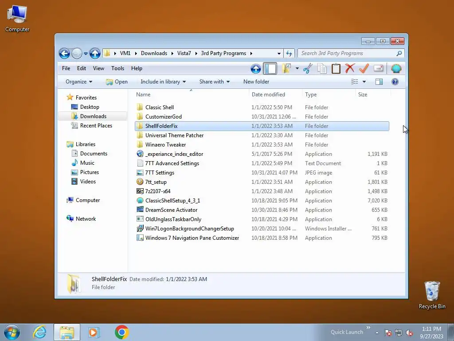Image resolution: width=454 pixels, height=341 pixels.
Task: Select Network in navigation pane
Action: coord(86,219)
